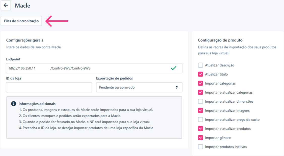Enable Atualizar descrição checkbox
Viewport: 284px width, 156px height.
201,65
